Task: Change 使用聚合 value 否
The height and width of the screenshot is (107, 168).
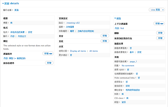Action: (x=127, y=82)
